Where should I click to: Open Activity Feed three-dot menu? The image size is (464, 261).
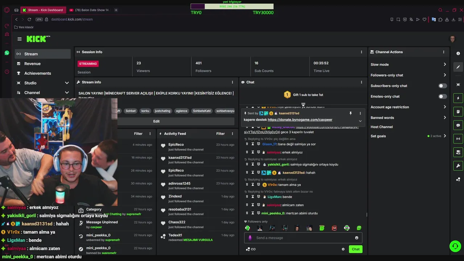pos(232,134)
